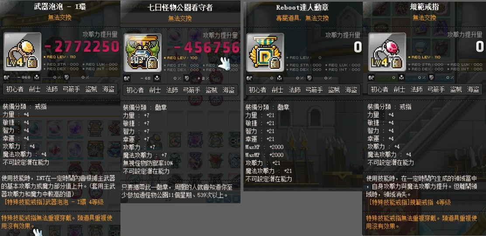Click the padlock on the 武器泡泡 ring icon
Screen dimensions: 486x236
pyautogui.click(x=32, y=62)
